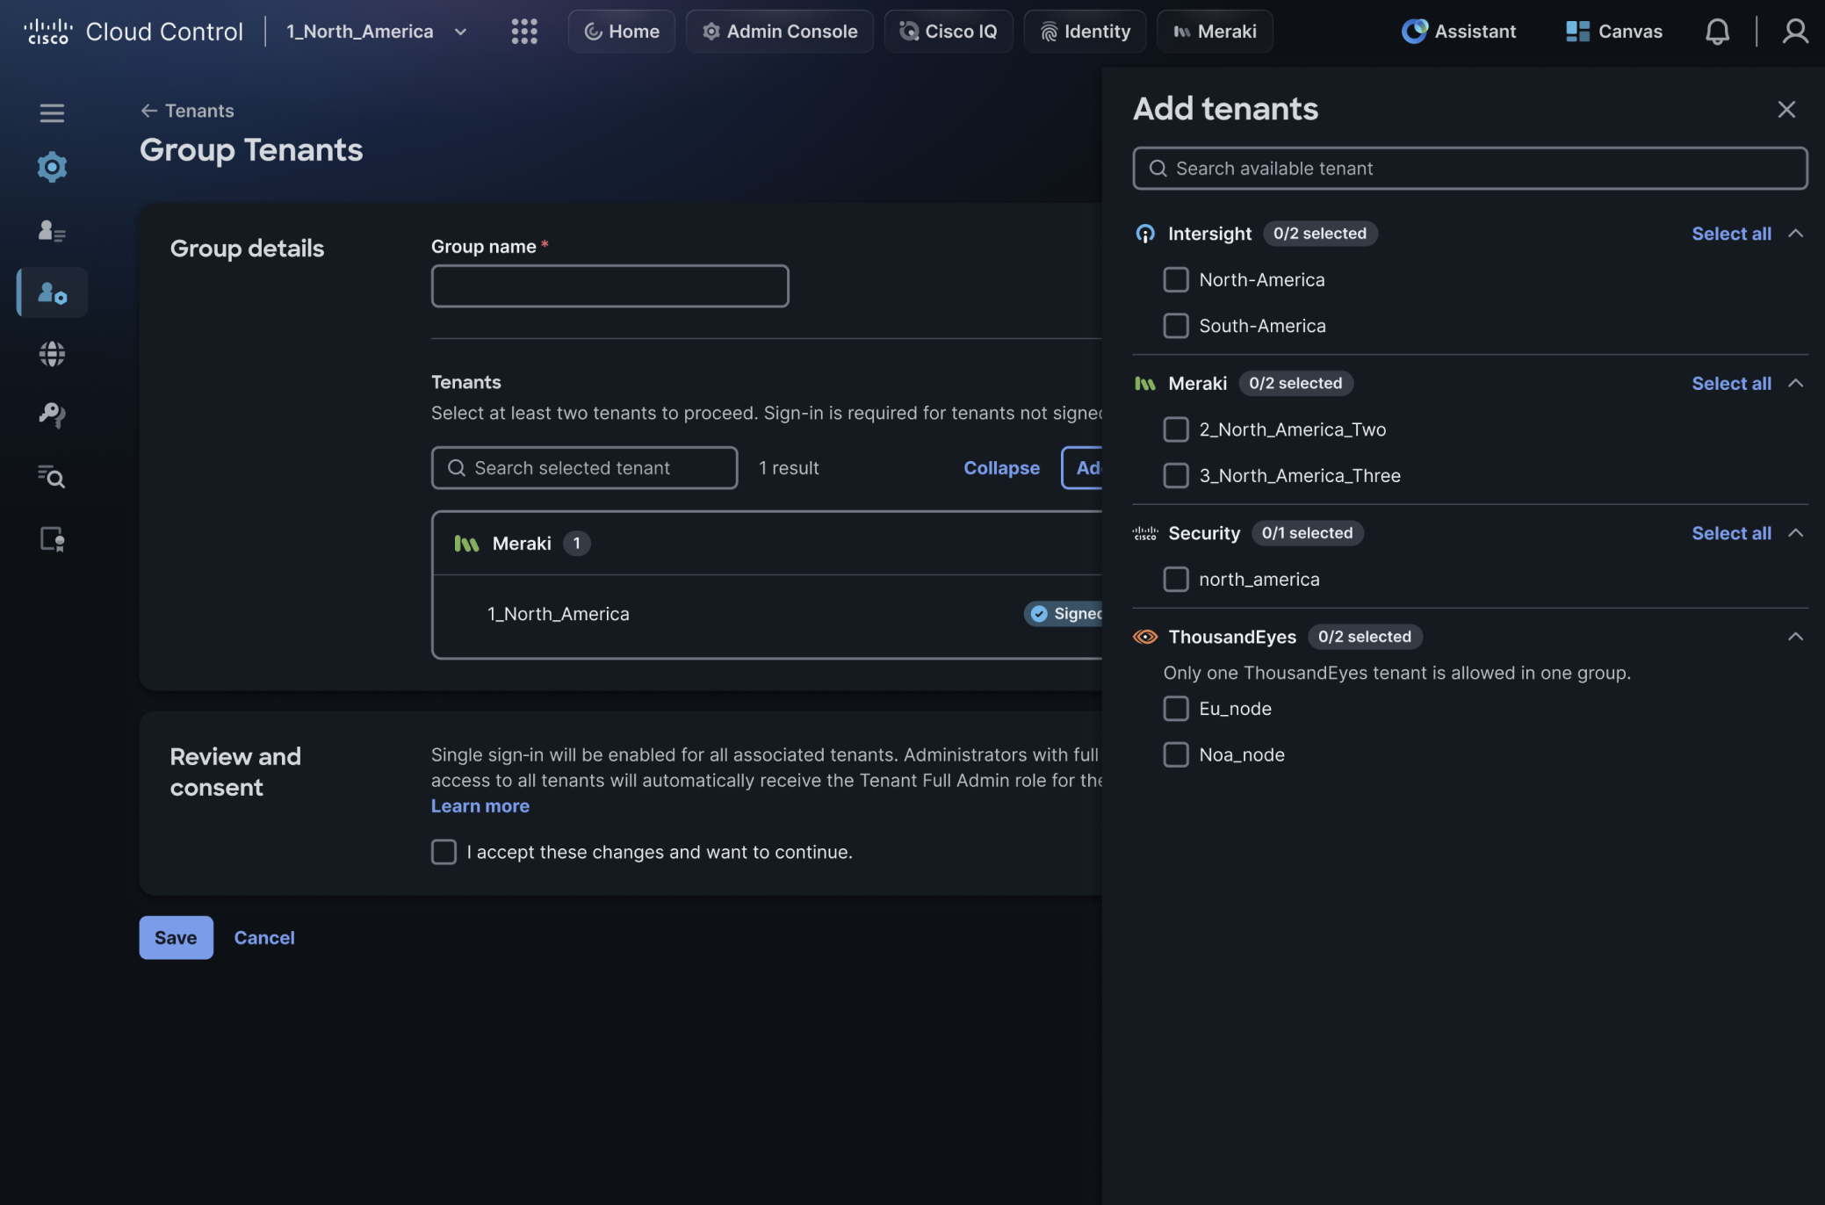Open the settings gear in the sidebar

click(52, 167)
